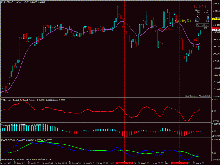Click the Bismillah Alhamdulillah text

click(198, 96)
